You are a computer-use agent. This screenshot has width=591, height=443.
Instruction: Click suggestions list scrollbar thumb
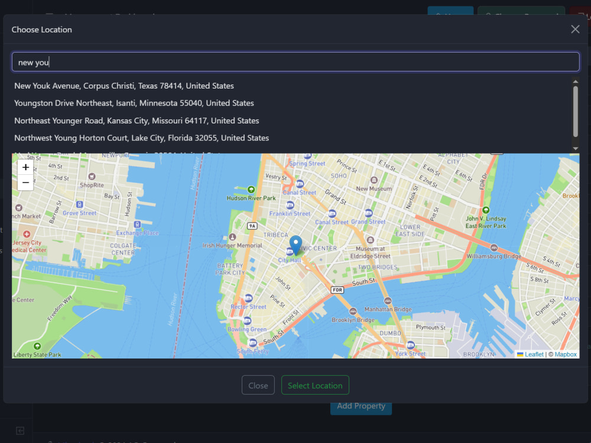575,112
